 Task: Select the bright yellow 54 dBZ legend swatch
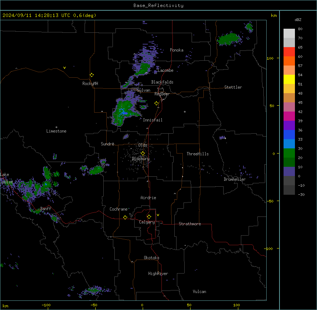point(289,79)
